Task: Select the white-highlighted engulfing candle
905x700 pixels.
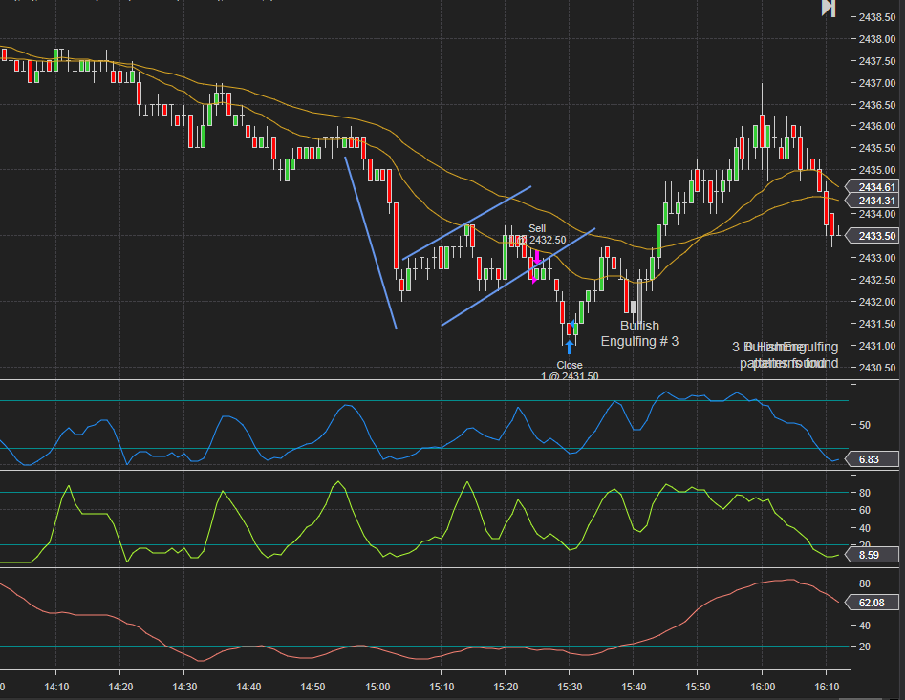Action: (633, 308)
